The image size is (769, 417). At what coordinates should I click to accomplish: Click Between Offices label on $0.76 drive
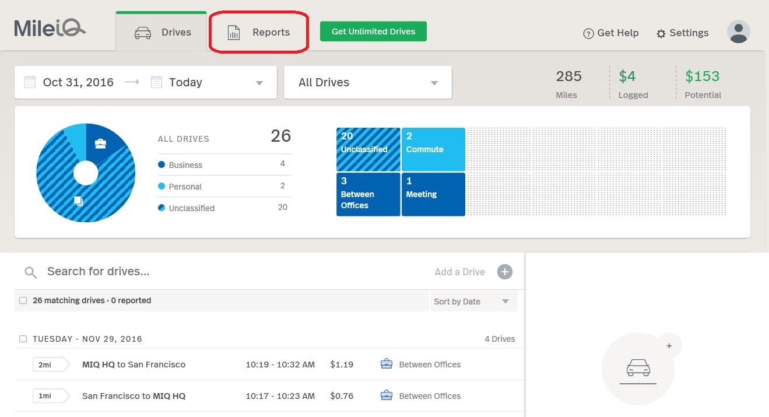430,396
